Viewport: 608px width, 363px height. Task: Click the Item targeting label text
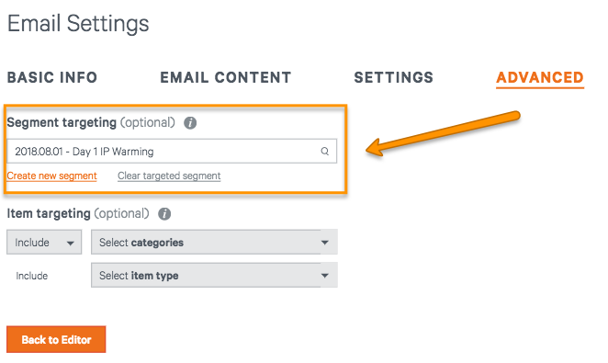tap(49, 213)
